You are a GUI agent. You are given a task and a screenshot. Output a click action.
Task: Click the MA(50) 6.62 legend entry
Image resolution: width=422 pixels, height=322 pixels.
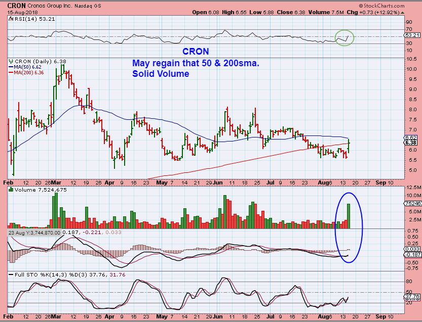click(x=25, y=67)
